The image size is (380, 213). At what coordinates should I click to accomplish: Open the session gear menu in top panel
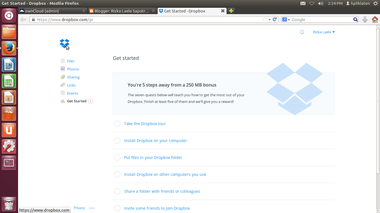tap(375, 3)
